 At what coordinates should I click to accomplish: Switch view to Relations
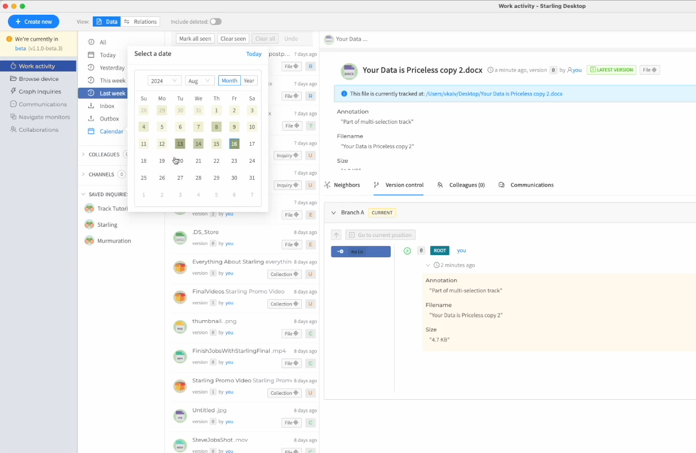(x=140, y=21)
